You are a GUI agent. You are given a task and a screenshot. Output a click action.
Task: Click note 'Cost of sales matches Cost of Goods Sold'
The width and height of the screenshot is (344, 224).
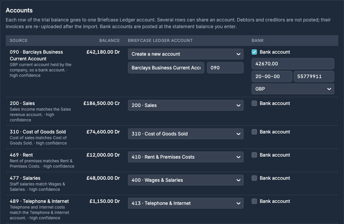click(x=38, y=141)
